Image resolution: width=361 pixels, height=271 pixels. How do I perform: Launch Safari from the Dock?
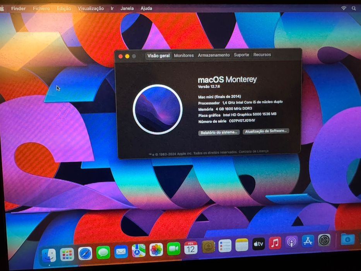pos(85,253)
